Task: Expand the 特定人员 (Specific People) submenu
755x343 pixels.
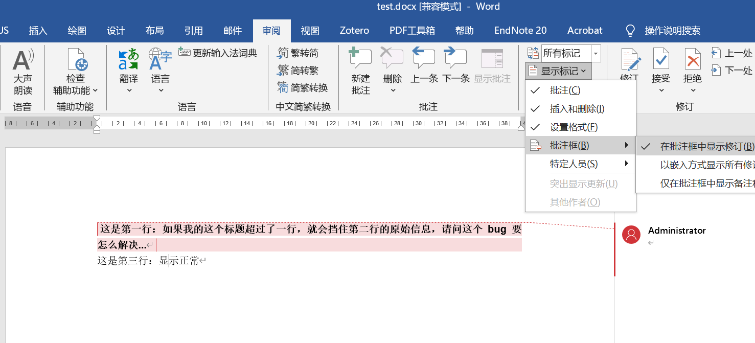Action: click(x=581, y=164)
